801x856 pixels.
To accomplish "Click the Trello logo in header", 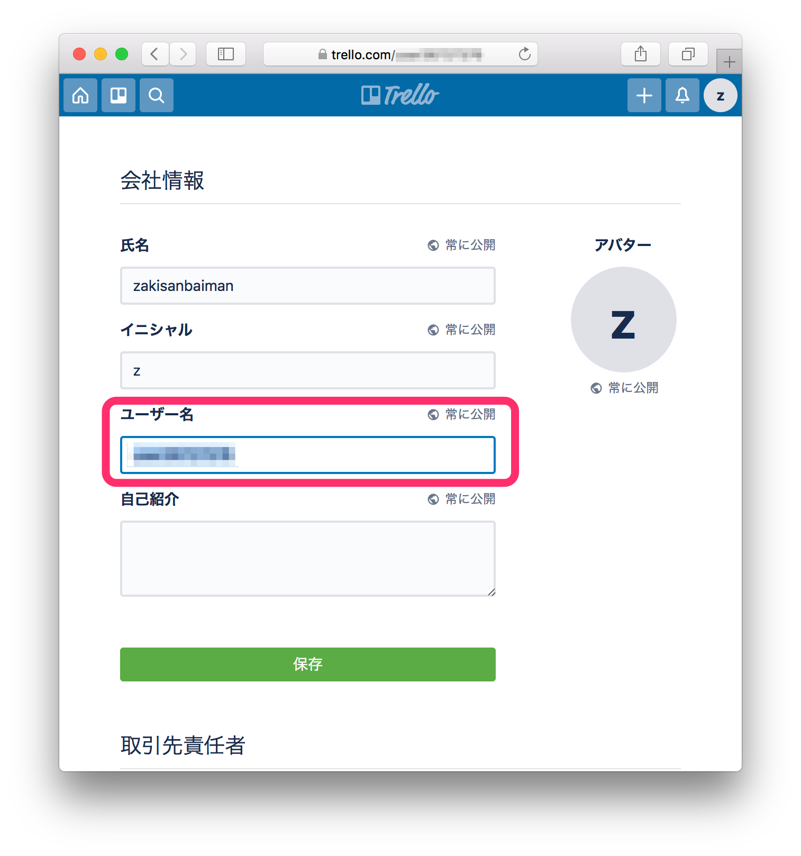I will pyautogui.click(x=400, y=95).
